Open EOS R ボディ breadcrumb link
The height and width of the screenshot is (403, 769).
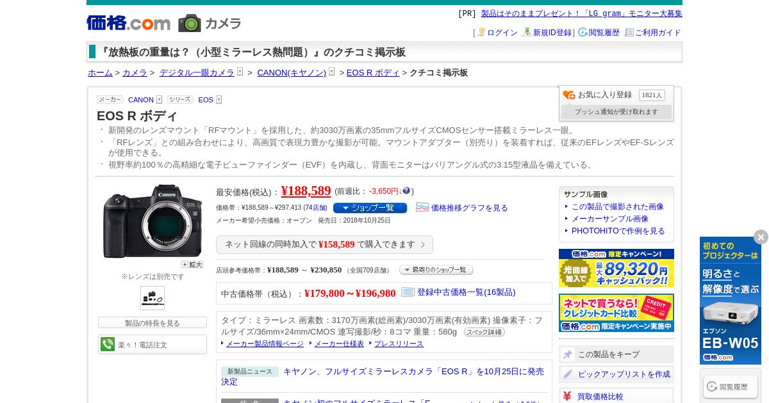click(373, 73)
